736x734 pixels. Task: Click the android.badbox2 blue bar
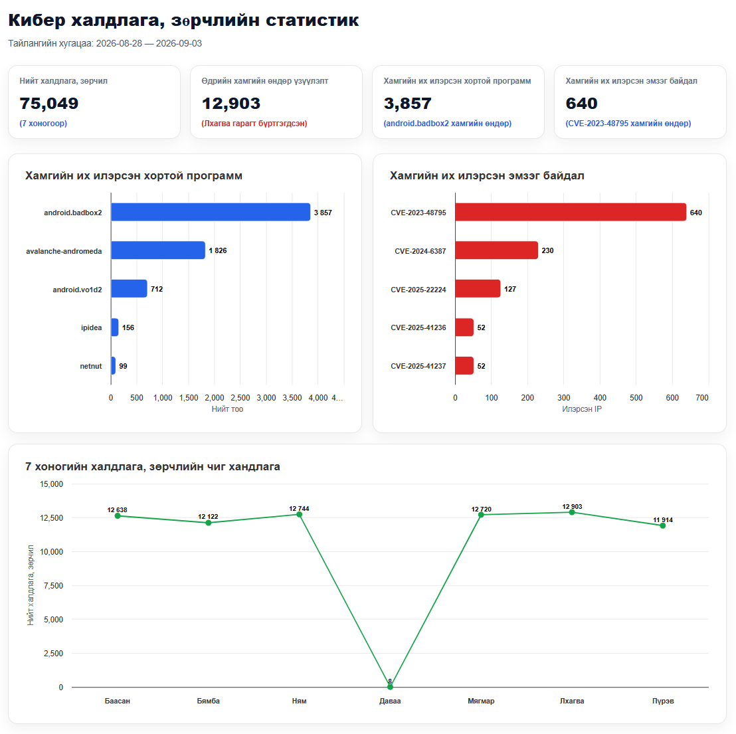click(x=211, y=212)
